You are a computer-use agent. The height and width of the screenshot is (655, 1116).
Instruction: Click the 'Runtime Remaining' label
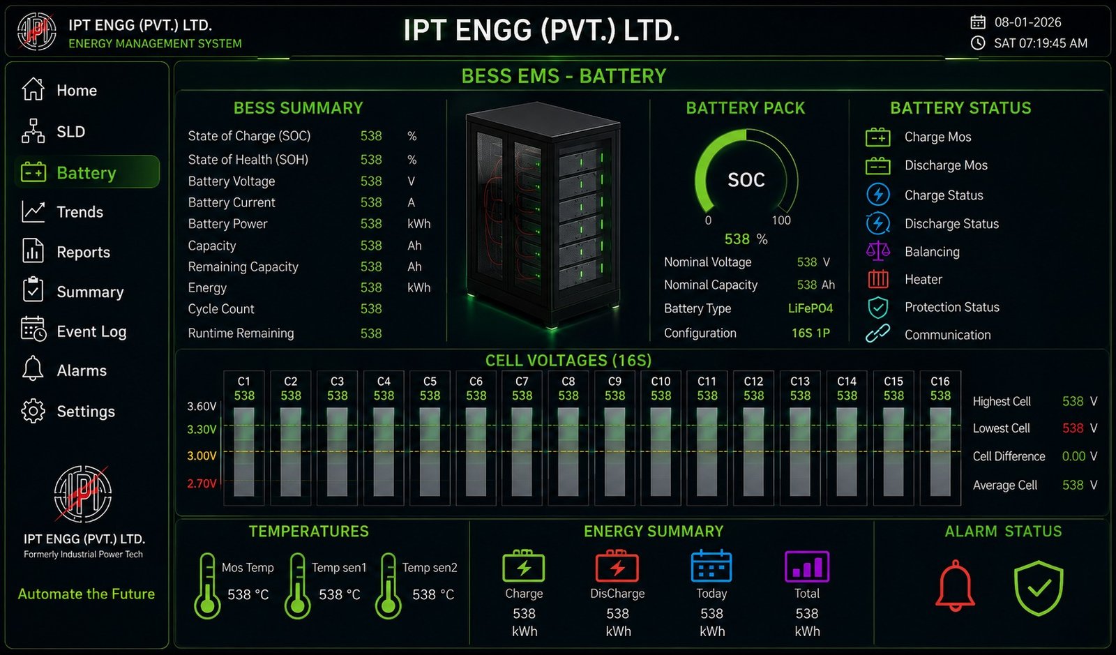pyautogui.click(x=241, y=333)
